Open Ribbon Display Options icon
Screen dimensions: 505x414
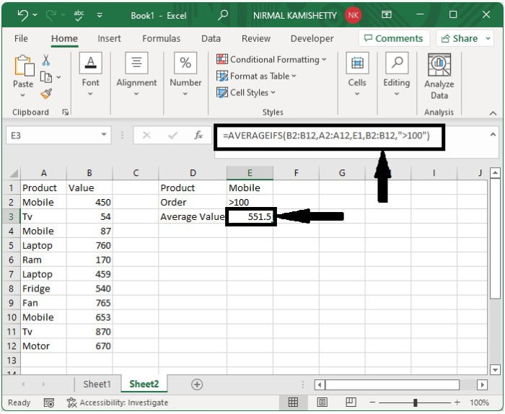(387, 14)
